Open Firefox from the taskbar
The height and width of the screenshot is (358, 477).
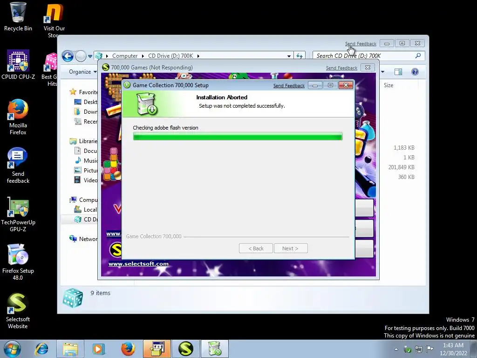click(128, 349)
